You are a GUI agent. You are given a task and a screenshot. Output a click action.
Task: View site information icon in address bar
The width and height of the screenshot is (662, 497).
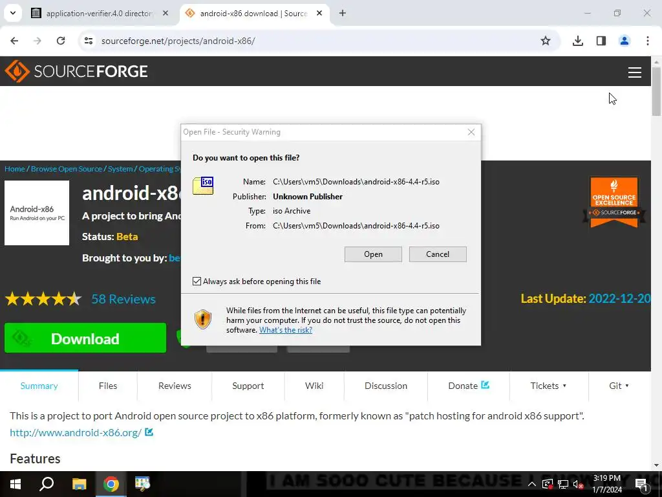[89, 41]
